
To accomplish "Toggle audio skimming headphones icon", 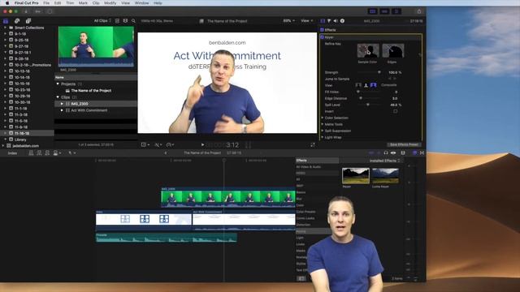I will pyautogui.click(x=386, y=153).
